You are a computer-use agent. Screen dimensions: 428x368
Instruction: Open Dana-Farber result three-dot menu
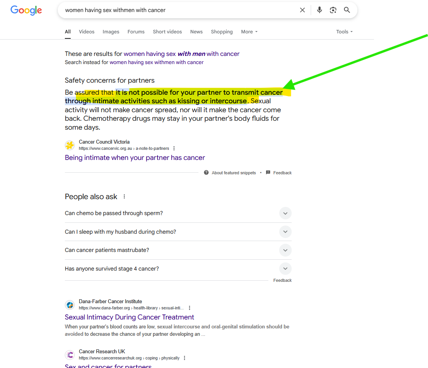click(x=190, y=308)
